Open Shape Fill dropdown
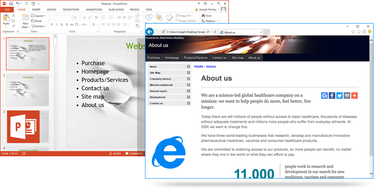 click(184, 16)
